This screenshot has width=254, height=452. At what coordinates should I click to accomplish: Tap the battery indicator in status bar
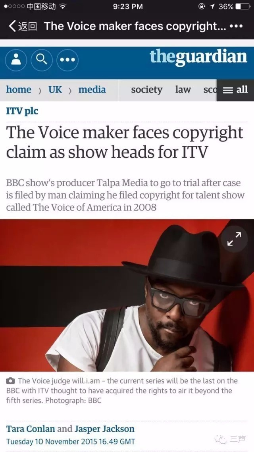(242, 7)
